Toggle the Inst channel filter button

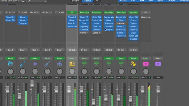[133, 1]
